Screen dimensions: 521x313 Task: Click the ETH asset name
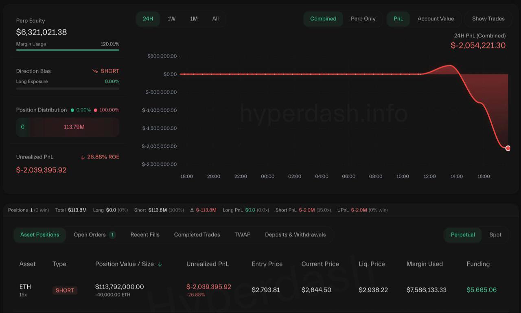coord(25,287)
